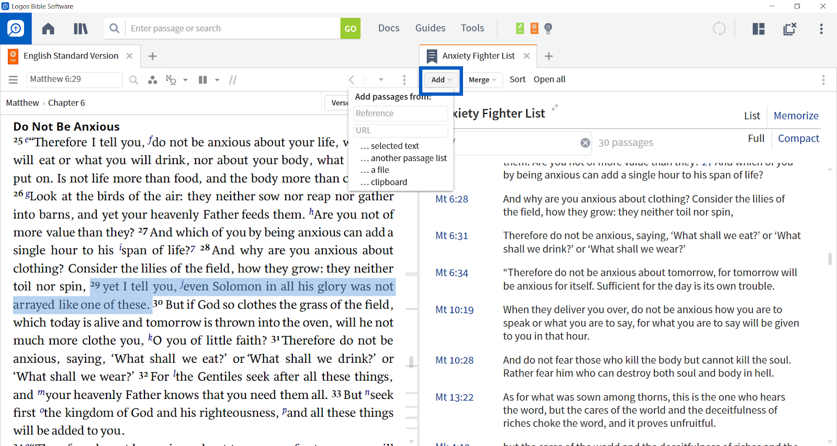The image size is (837, 446).
Task: Choose another passage list option
Action: [403, 158]
